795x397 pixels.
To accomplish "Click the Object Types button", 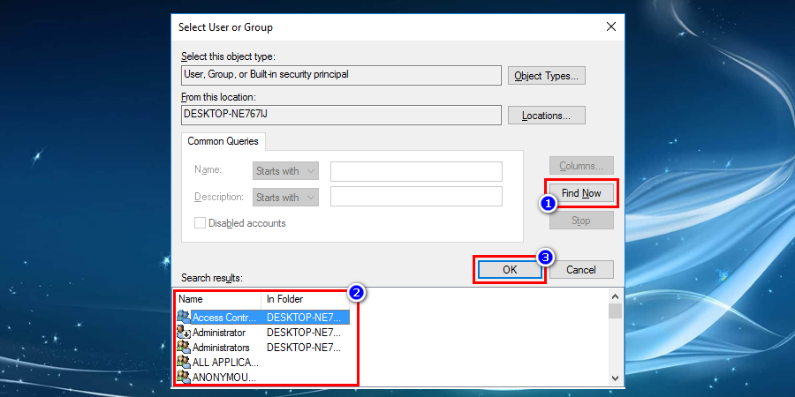I will click(547, 76).
